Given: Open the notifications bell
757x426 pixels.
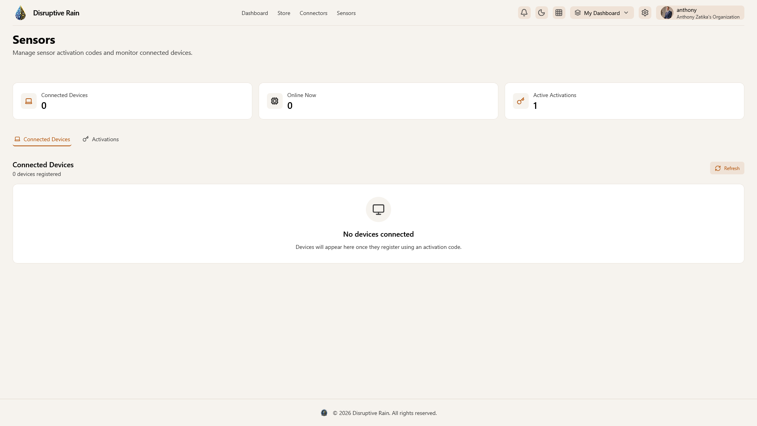Looking at the screenshot, I should tap(524, 13).
